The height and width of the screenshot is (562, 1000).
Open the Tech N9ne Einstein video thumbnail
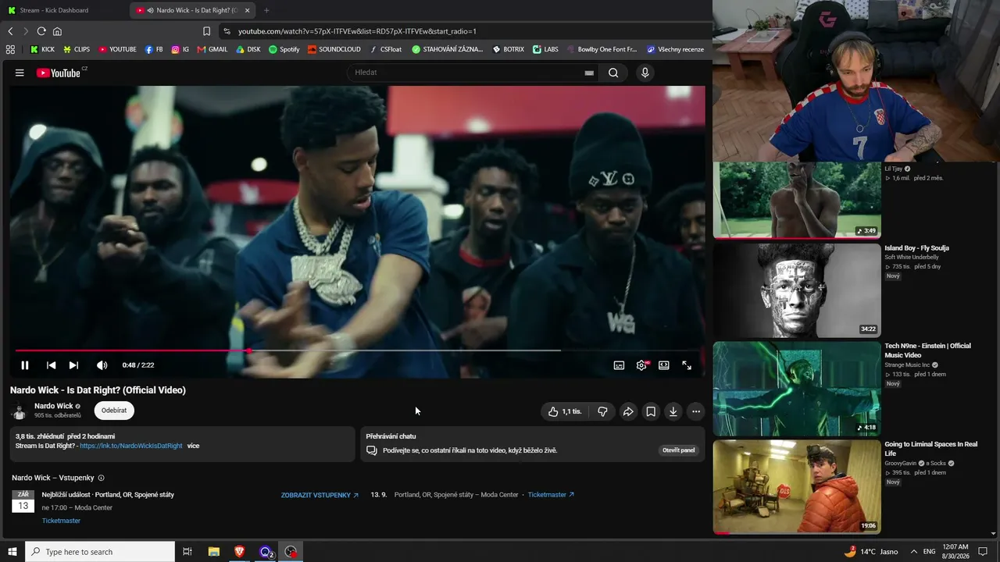(x=797, y=389)
